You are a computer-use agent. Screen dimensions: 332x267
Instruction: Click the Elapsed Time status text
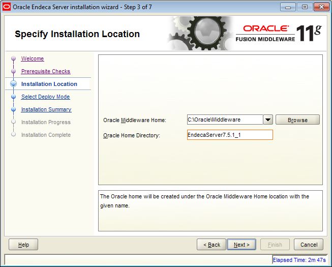pos(299,260)
